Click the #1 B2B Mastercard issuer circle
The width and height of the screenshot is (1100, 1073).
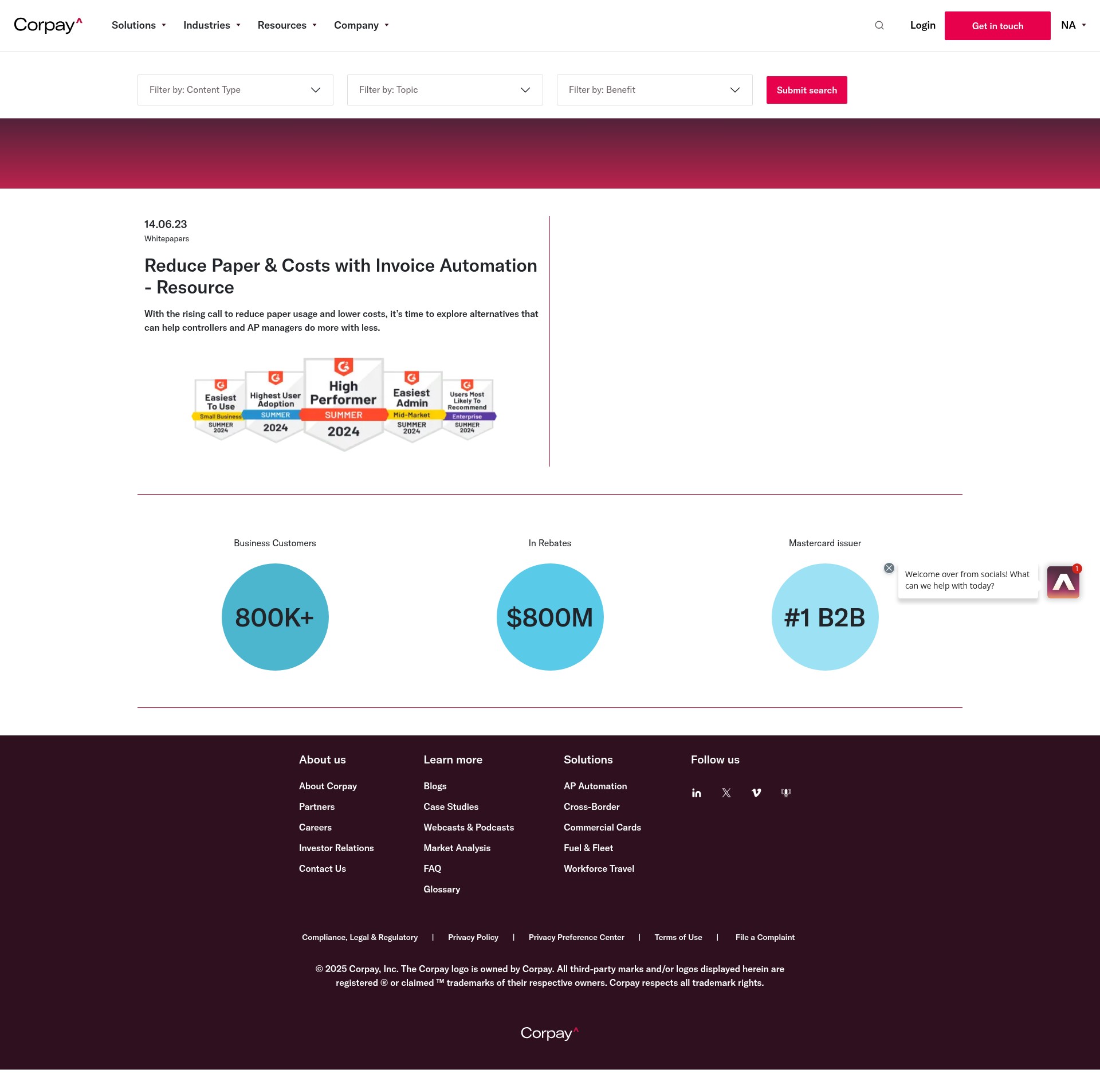tap(825, 617)
